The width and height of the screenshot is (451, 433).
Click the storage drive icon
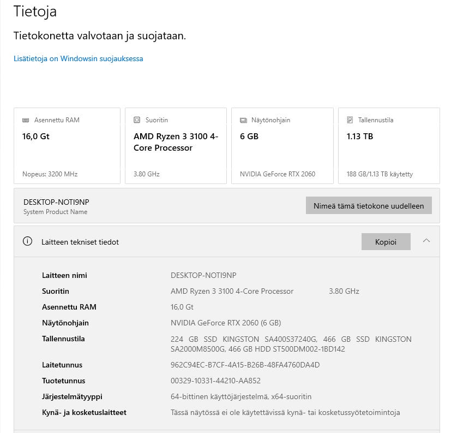350,120
